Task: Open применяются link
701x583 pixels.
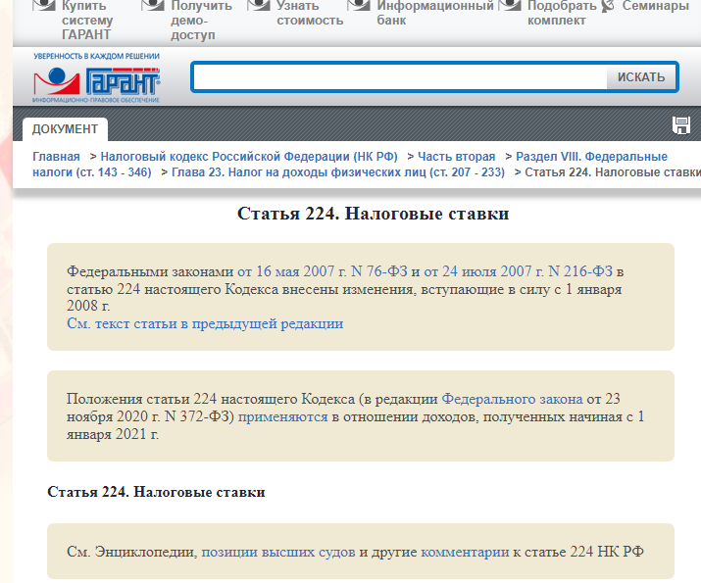Action: [x=283, y=416]
